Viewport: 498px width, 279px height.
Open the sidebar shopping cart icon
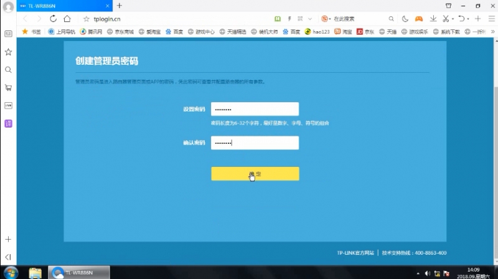(8, 88)
